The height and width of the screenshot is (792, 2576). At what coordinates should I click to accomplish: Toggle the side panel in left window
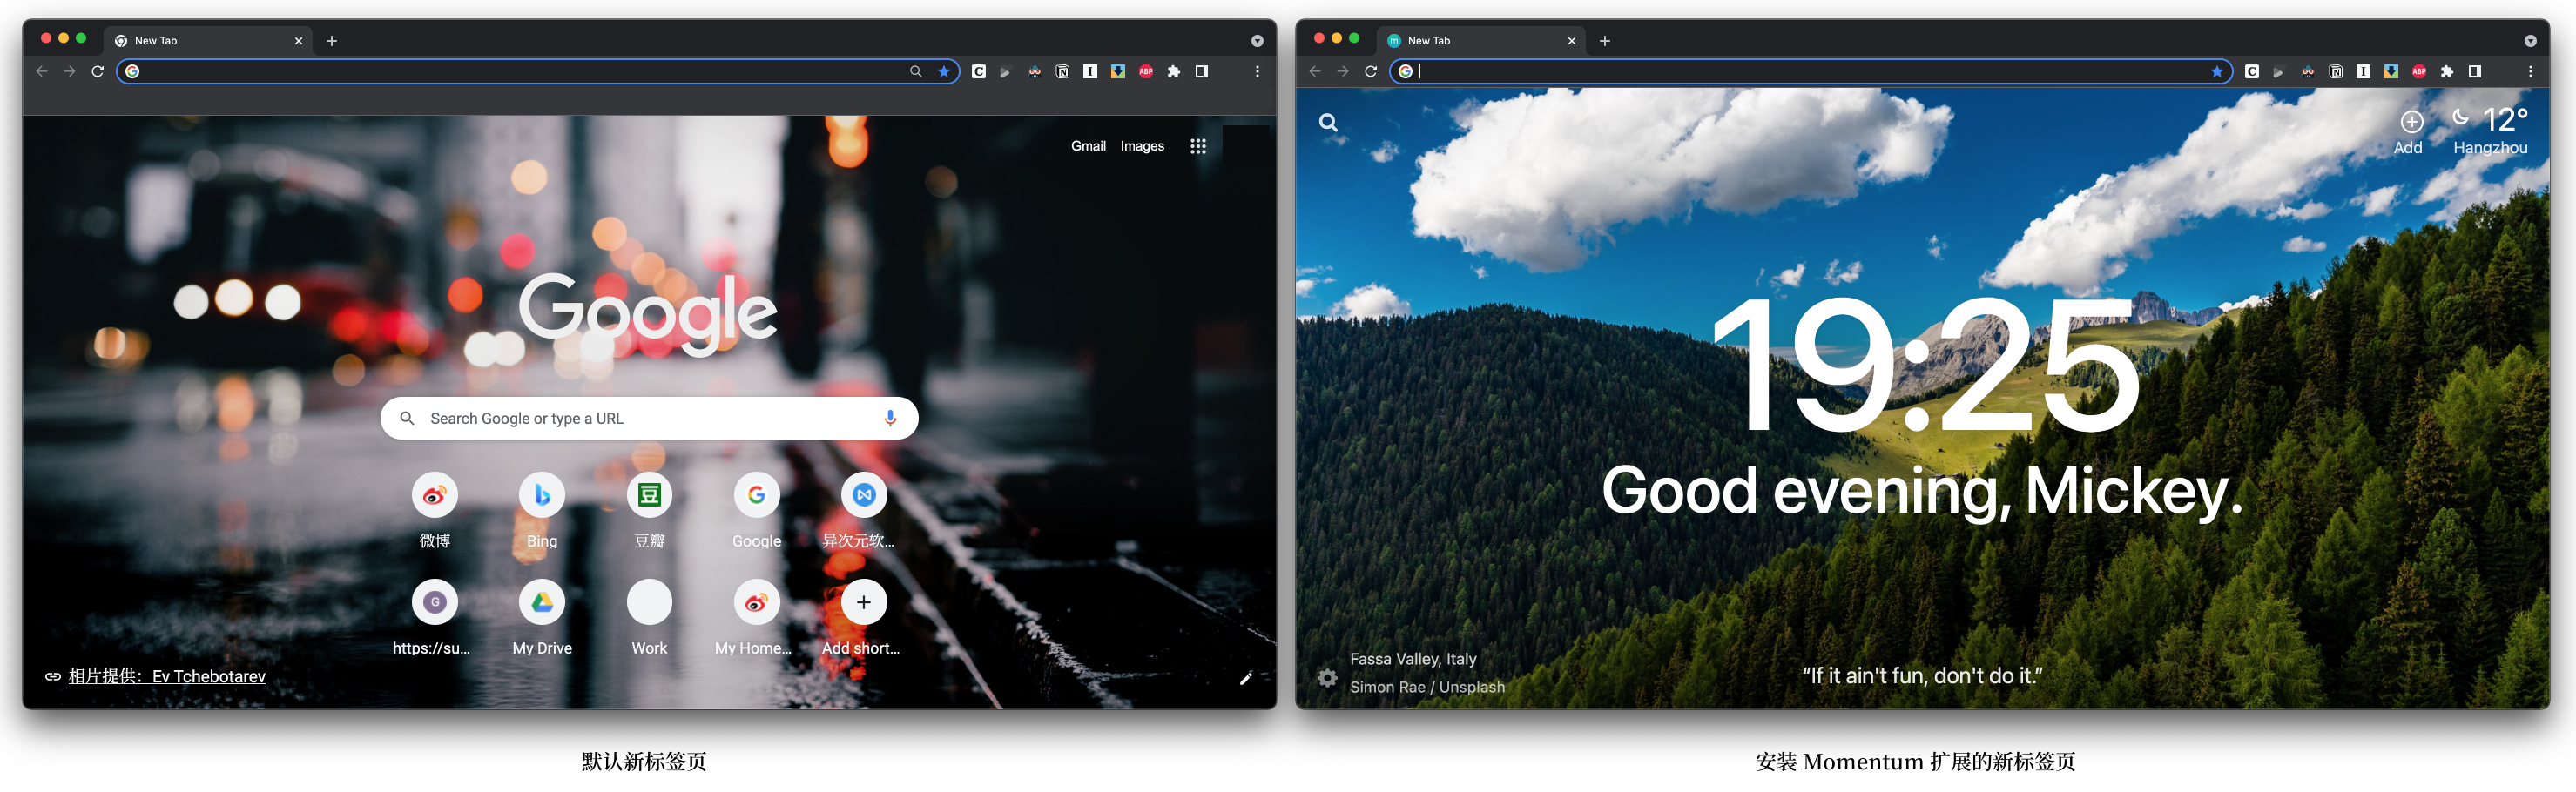[1202, 71]
